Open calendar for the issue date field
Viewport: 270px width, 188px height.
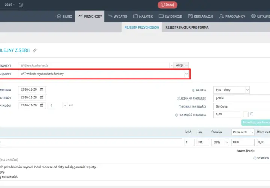[x=42, y=89]
